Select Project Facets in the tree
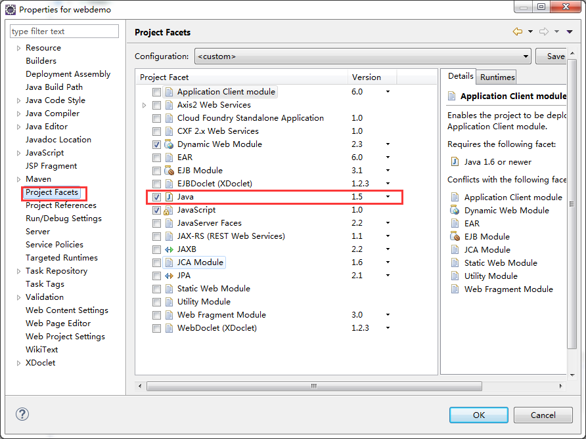Screen dimensions: 586x439 (52, 192)
